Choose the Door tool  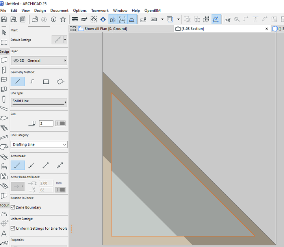click(4, 70)
